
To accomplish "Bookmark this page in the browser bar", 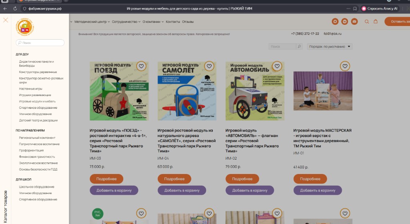I will click(x=355, y=9).
